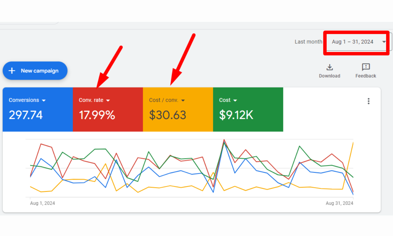Open the Conversions metric dropdown arrow
Image resolution: width=393 pixels, height=236 pixels.
pos(44,100)
